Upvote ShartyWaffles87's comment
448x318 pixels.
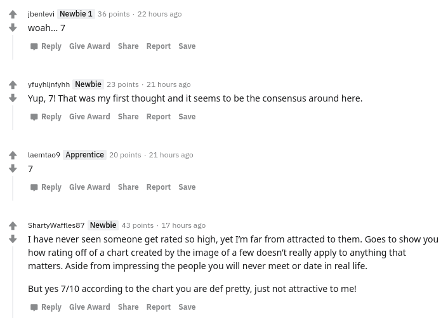(13, 226)
